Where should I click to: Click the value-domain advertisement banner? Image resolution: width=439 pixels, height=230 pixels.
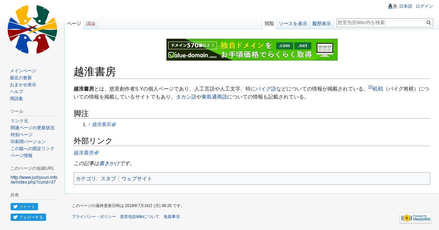click(252, 50)
